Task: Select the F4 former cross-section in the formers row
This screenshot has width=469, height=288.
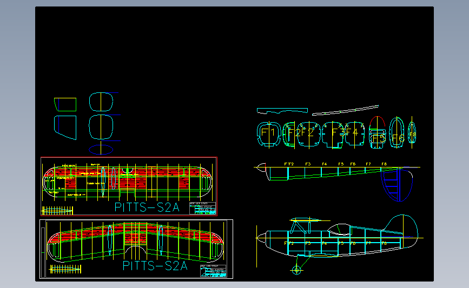Action: (355, 133)
